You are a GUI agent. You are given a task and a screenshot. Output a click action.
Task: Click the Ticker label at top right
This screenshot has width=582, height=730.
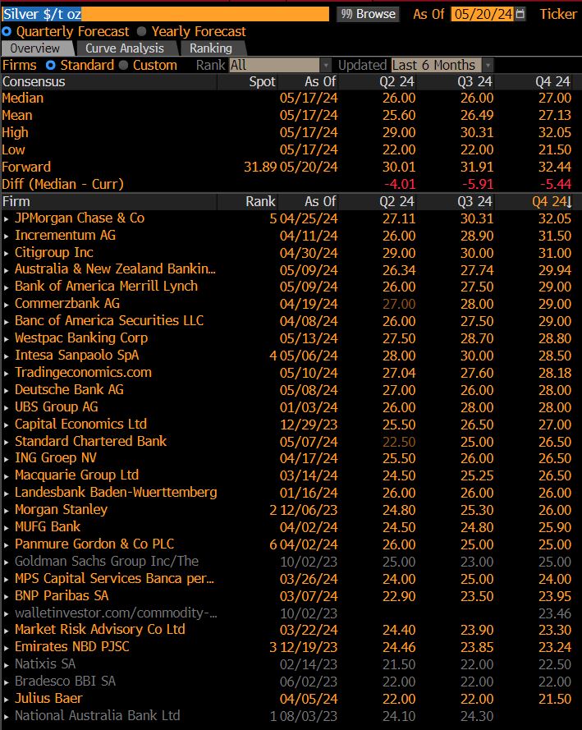point(558,14)
